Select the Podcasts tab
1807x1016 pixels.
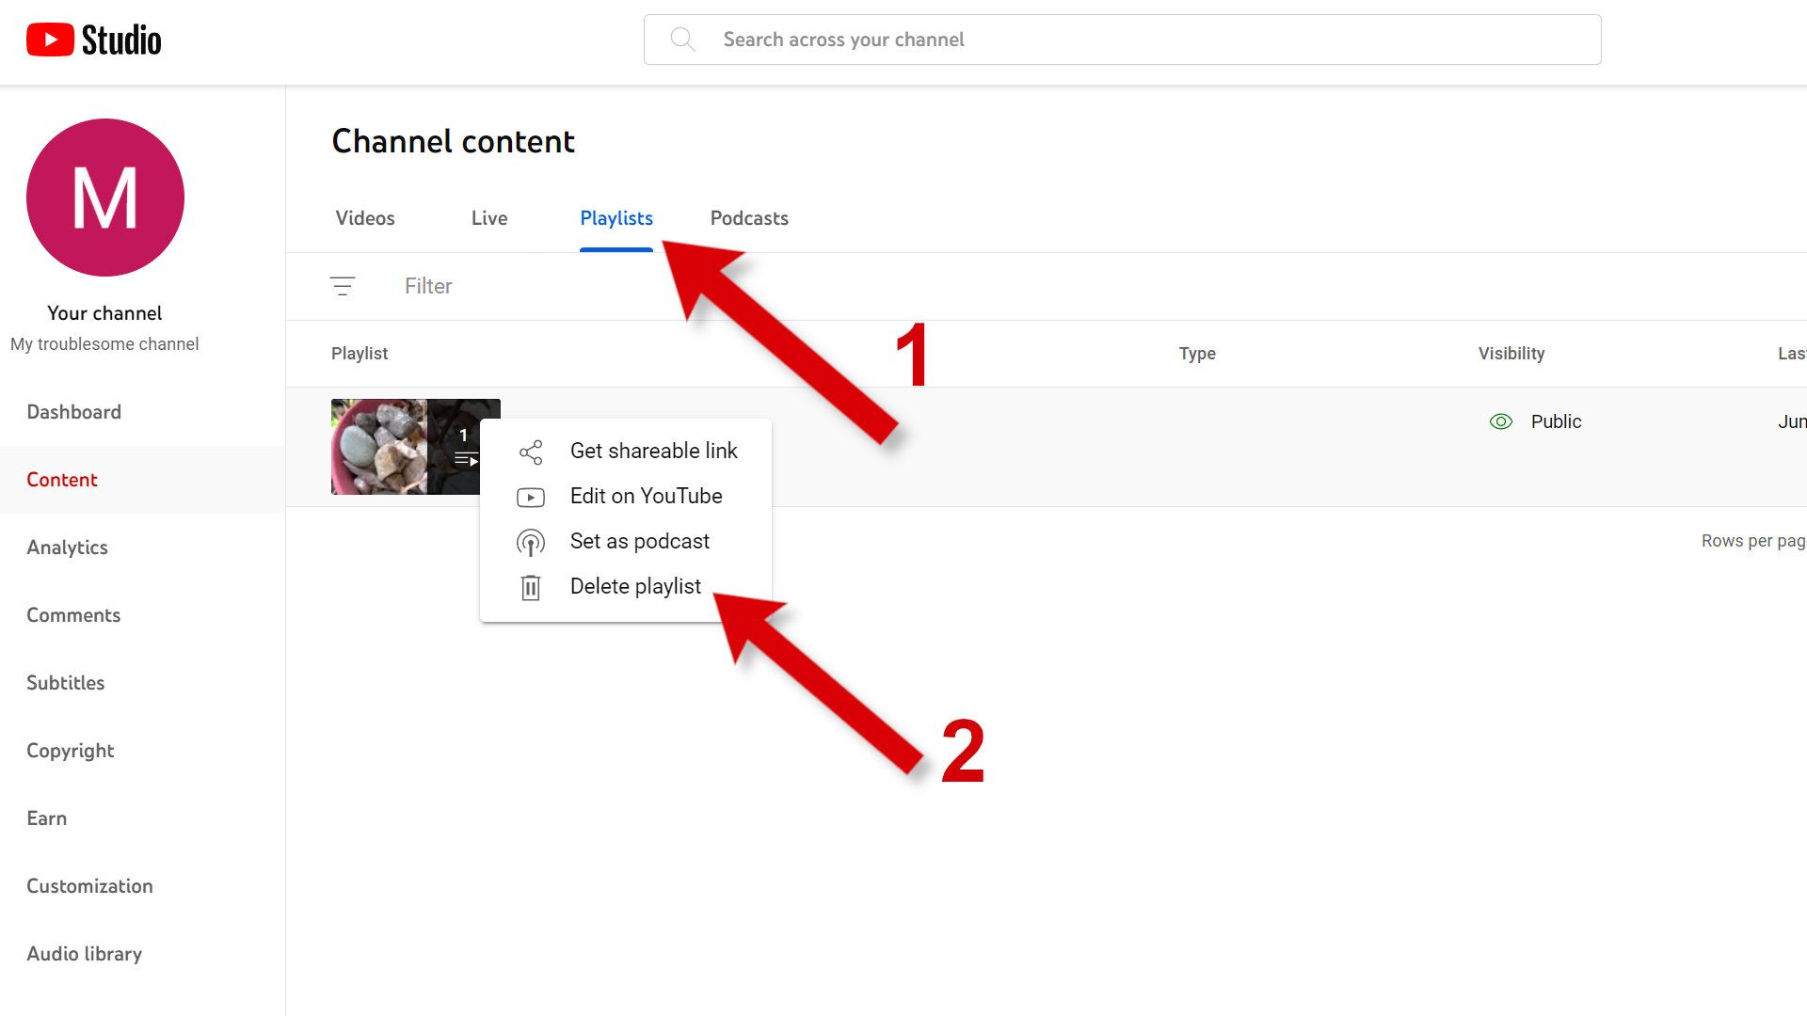pos(748,218)
